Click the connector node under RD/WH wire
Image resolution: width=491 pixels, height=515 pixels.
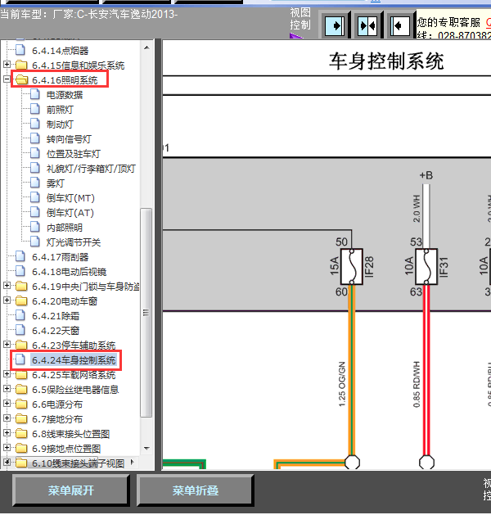426,462
